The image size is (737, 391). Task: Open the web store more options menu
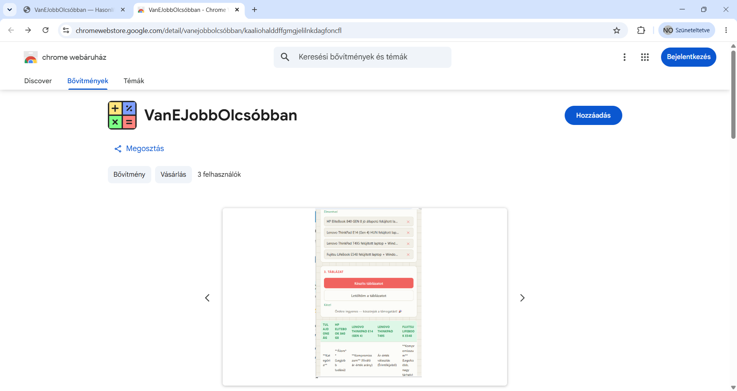click(625, 57)
